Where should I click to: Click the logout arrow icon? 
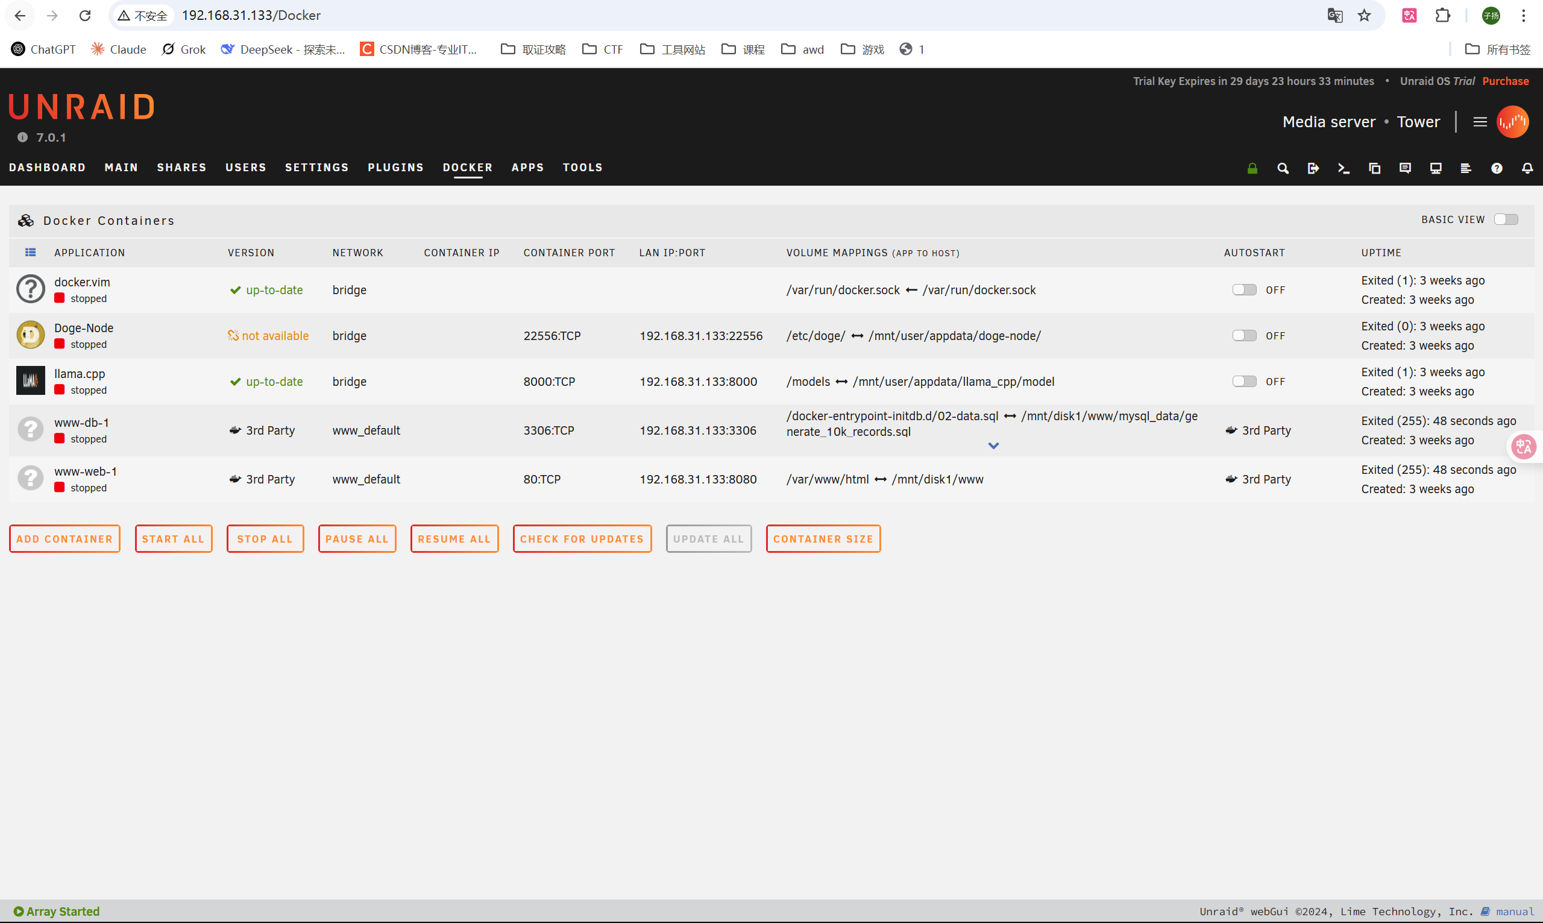tap(1313, 168)
